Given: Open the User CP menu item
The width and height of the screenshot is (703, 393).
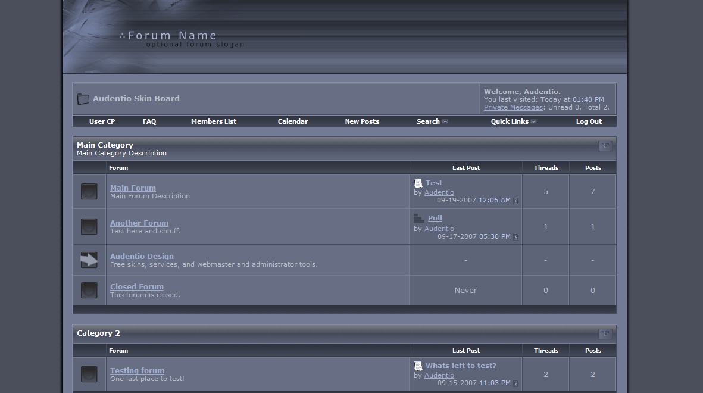Looking at the screenshot, I should tap(102, 121).
